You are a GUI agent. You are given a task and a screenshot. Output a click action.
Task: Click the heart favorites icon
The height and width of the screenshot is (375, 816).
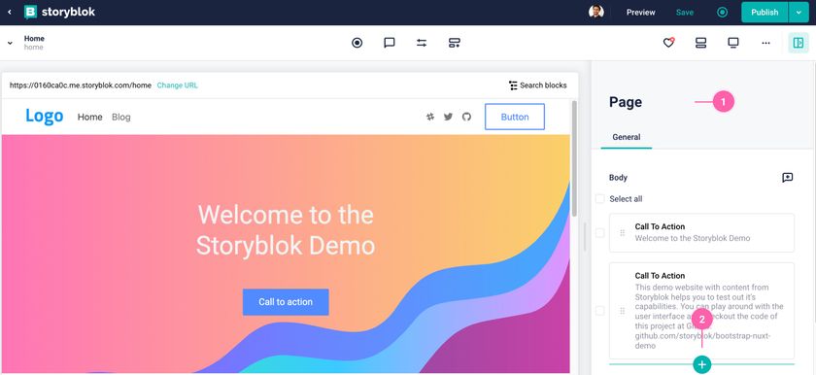[x=668, y=43]
